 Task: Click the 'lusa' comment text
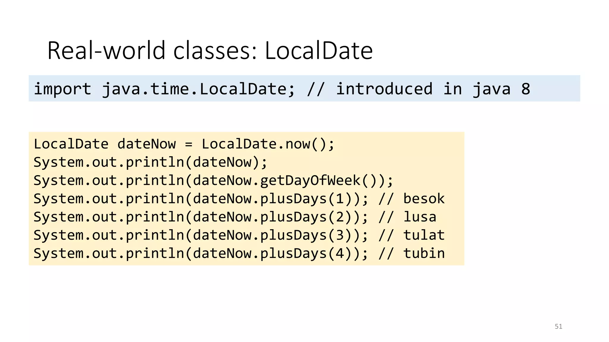pos(420,217)
